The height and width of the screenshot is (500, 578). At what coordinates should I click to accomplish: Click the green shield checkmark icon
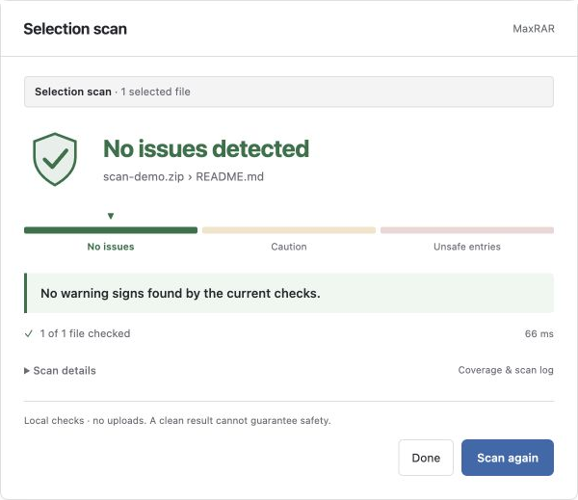[55, 159]
